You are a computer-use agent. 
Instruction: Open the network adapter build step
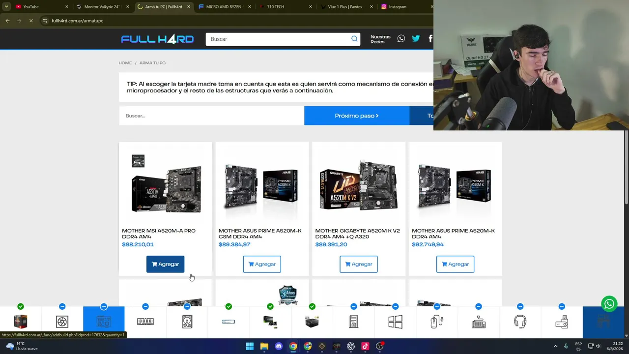click(562, 322)
